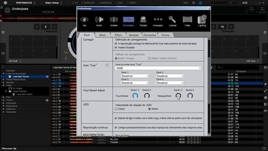
Task: Click MIDI button in top bar
Action: 186,3
